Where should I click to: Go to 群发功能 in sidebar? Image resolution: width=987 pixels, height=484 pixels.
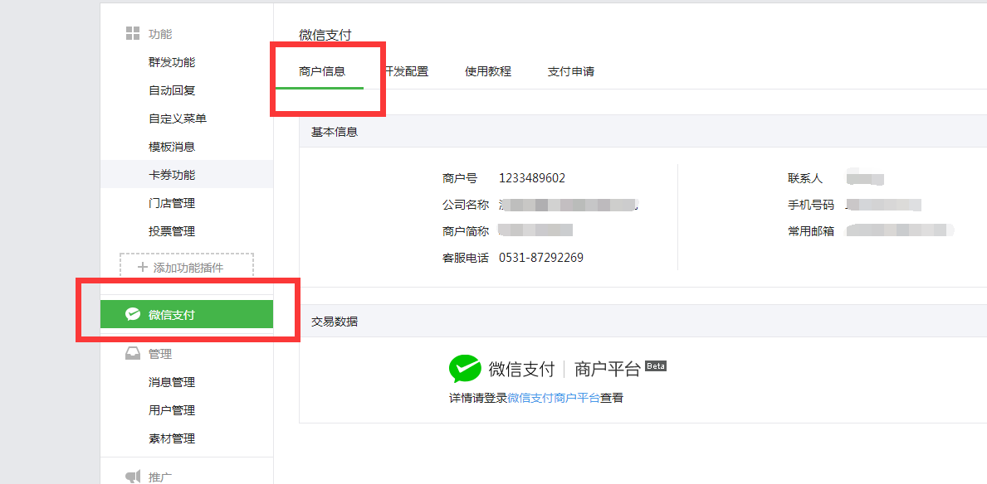pos(172,62)
